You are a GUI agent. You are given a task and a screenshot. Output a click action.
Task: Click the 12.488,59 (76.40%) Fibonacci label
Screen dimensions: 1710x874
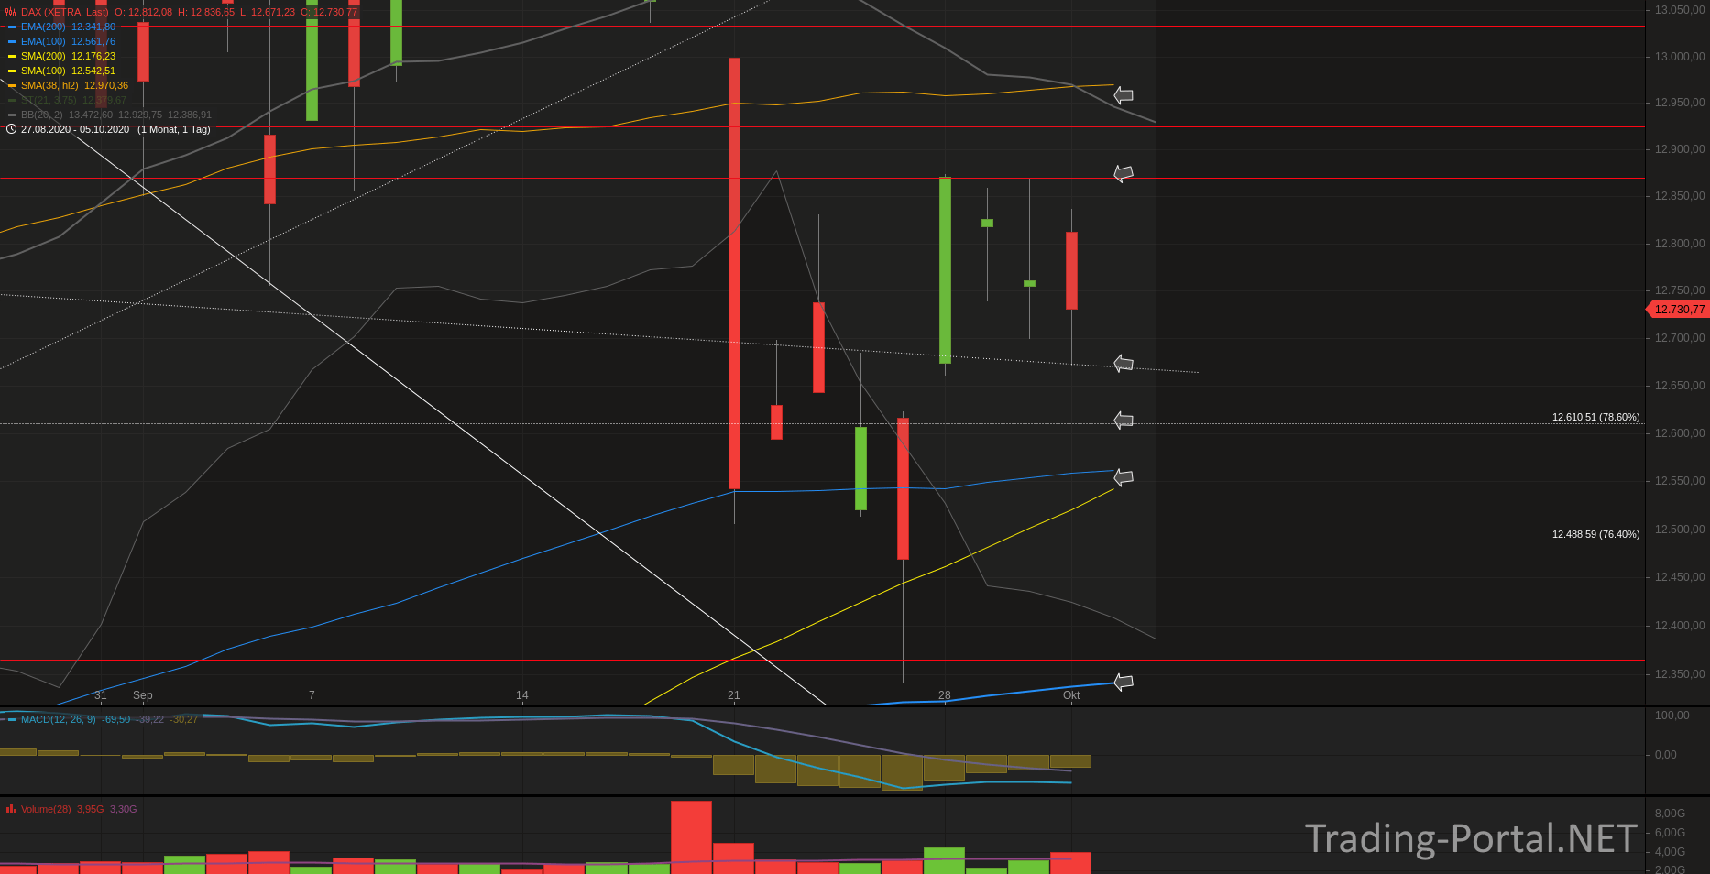point(1595,534)
